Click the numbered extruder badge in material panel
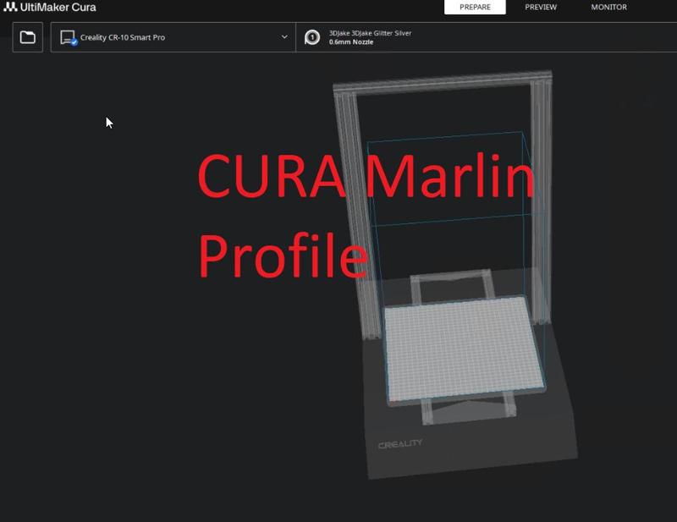 click(x=312, y=36)
